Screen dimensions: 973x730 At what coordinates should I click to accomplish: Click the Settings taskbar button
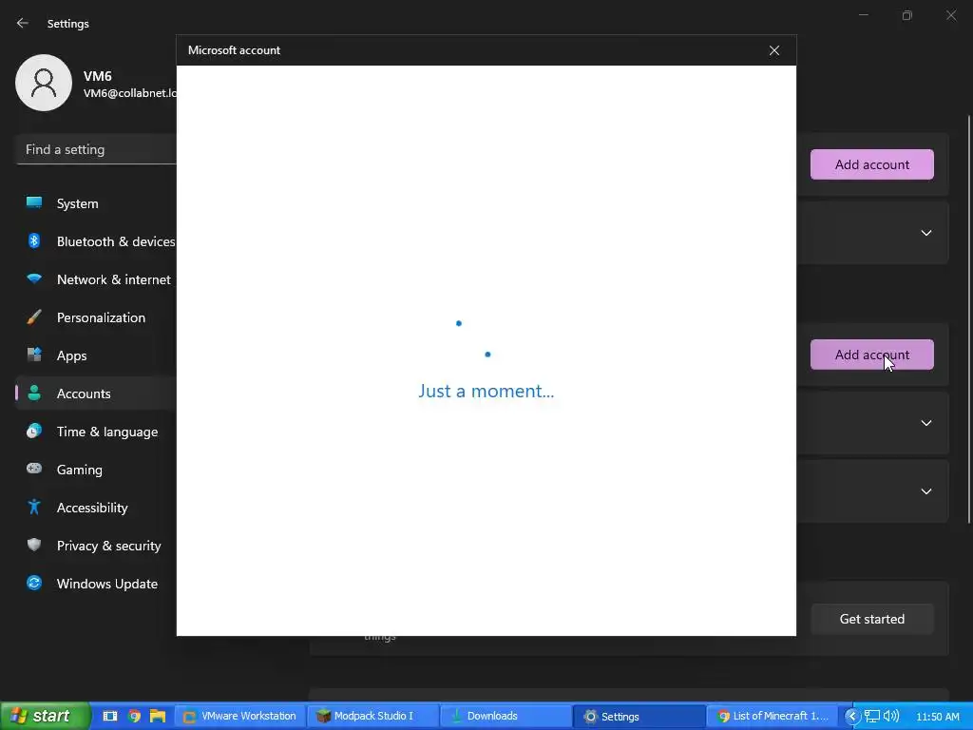639,716
